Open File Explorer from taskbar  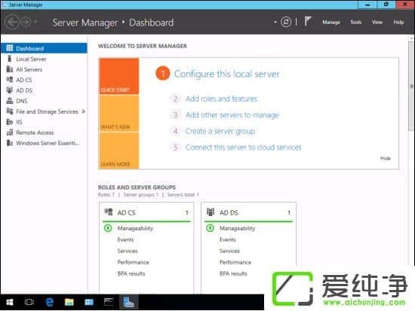pos(69,302)
